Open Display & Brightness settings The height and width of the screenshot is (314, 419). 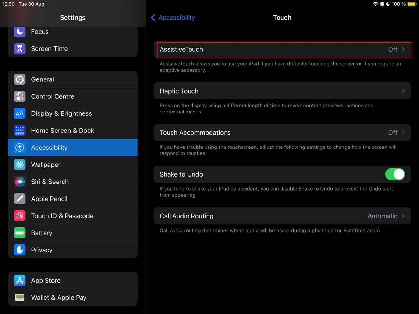[x=73, y=113]
